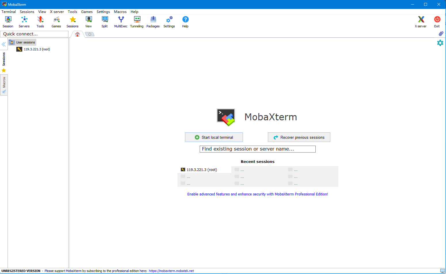Click the paperclip icon near top right
446x274 pixels.
pyautogui.click(x=441, y=34)
